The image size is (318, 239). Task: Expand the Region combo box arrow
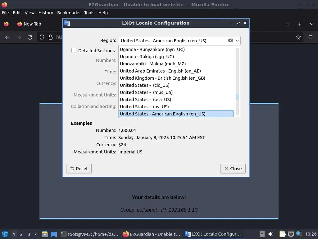click(x=237, y=40)
